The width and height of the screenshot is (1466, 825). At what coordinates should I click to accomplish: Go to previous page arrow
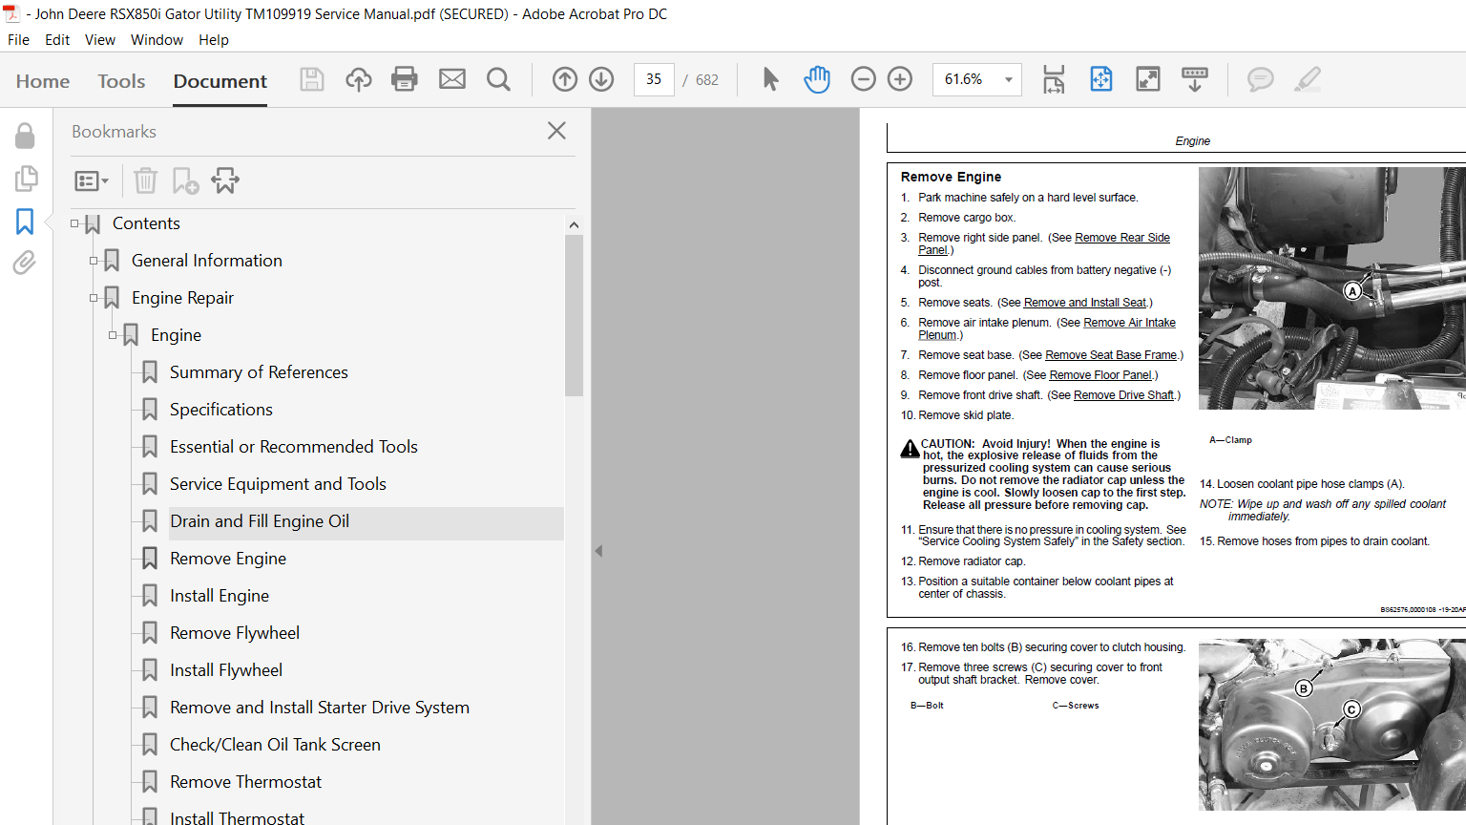[565, 79]
